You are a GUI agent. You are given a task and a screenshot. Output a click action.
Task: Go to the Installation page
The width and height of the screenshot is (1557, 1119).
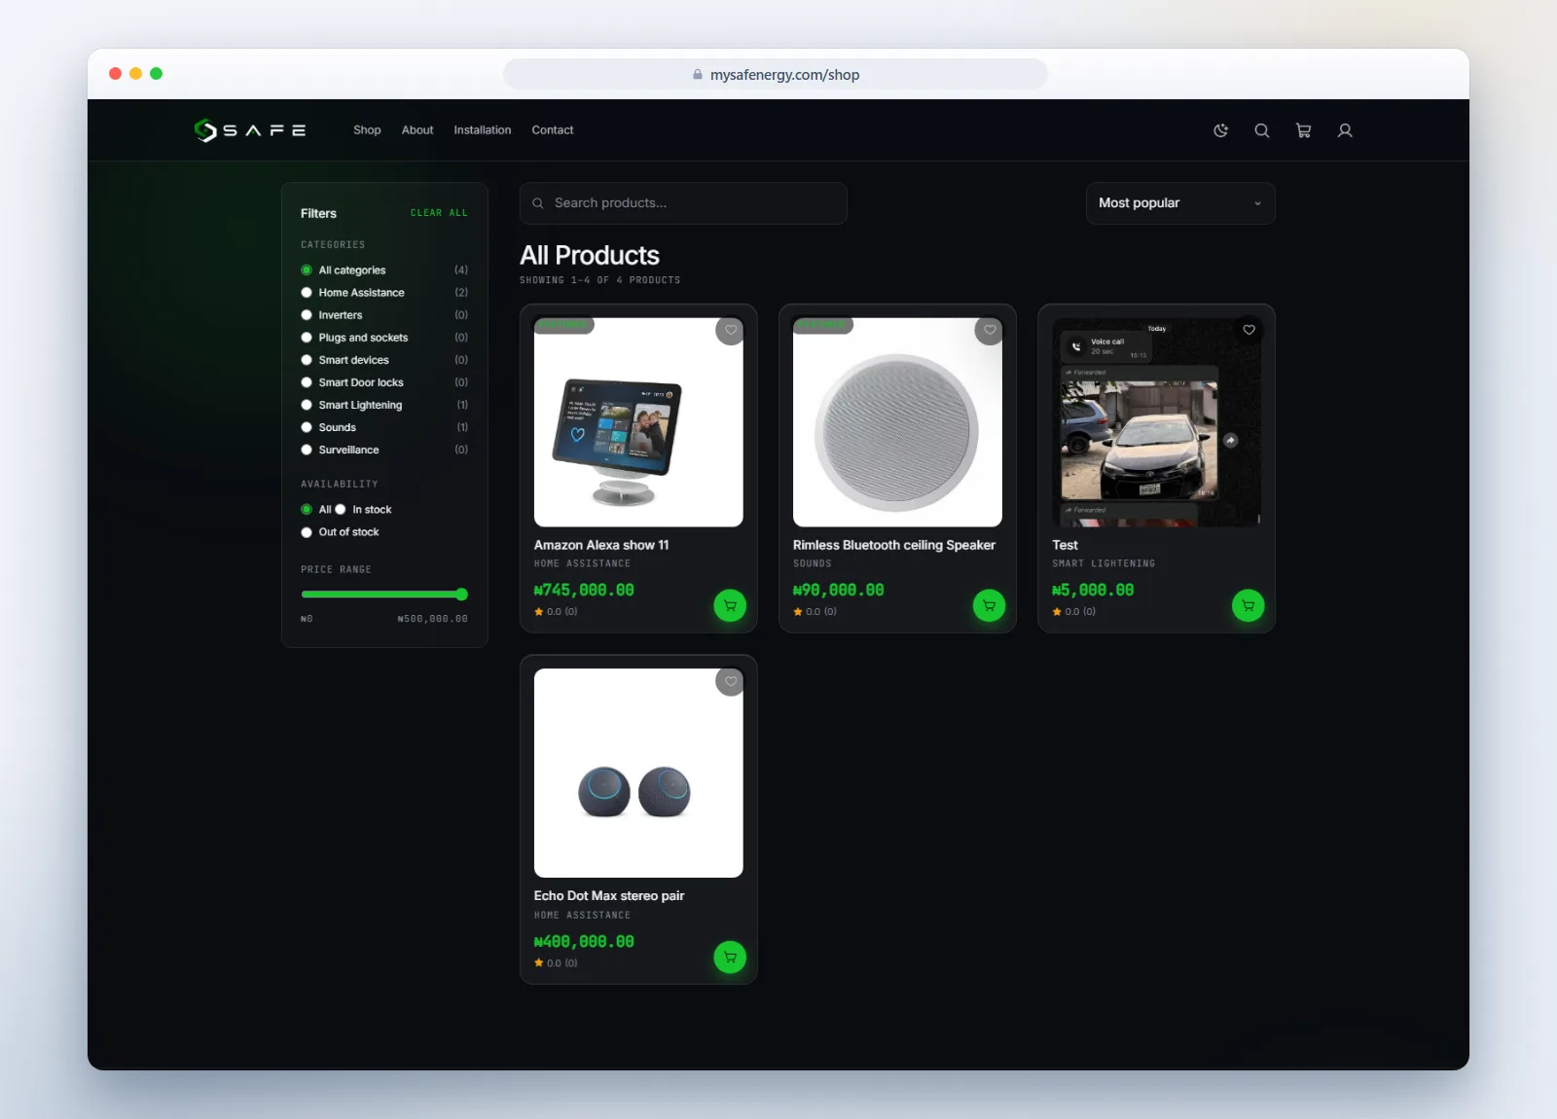pyautogui.click(x=482, y=130)
